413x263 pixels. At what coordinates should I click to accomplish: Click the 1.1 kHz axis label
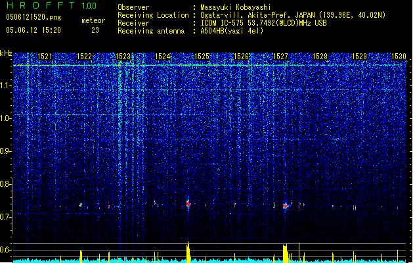pyautogui.click(x=5, y=85)
